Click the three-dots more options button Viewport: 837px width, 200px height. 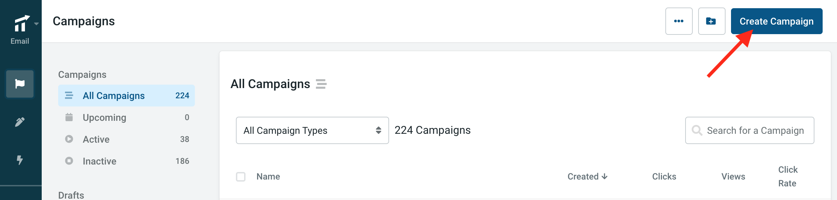(679, 21)
